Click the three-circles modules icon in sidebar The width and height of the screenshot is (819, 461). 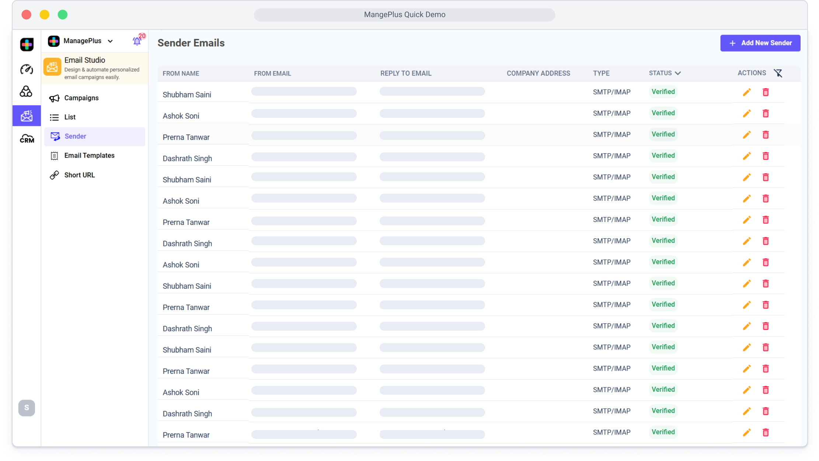(26, 91)
